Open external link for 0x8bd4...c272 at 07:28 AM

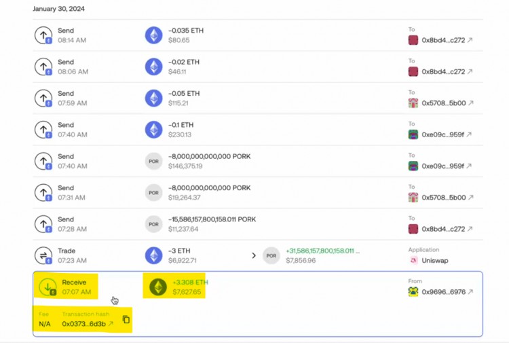470,230
